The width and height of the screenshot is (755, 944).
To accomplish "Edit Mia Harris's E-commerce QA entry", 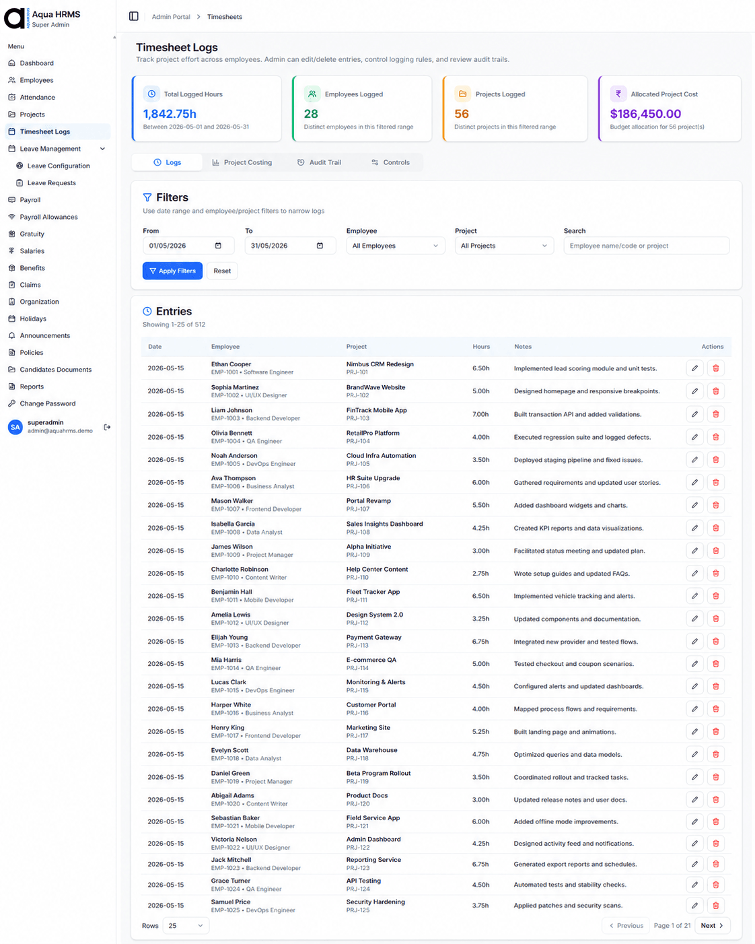I will pyautogui.click(x=694, y=664).
